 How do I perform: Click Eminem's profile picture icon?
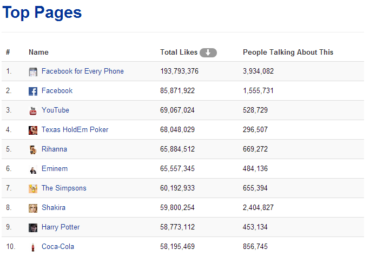pyautogui.click(x=33, y=169)
